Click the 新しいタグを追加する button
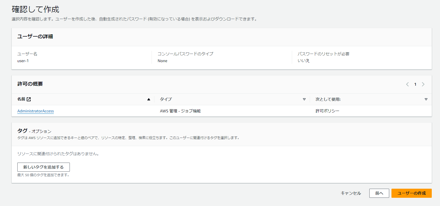This screenshot has width=440, height=206. 43,167
